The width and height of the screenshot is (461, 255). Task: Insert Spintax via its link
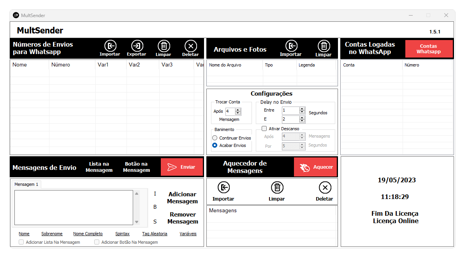pyautogui.click(x=122, y=234)
